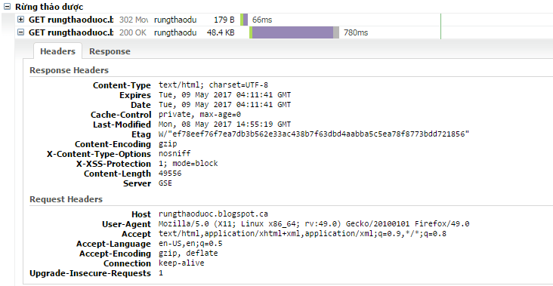553x286 pixels.
Task: Click the Connection value keep-alive
Action: (181, 263)
